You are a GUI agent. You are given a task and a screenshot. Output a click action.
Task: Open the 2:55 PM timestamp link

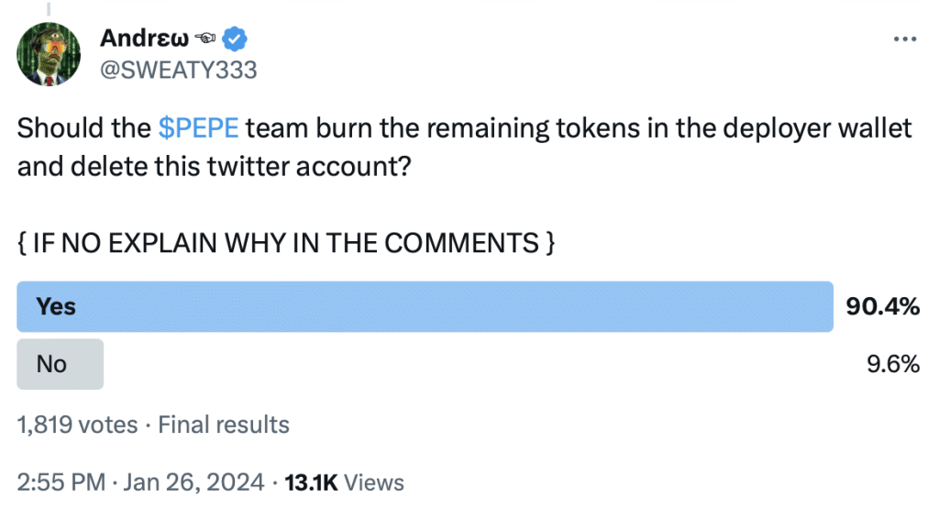pos(61,482)
